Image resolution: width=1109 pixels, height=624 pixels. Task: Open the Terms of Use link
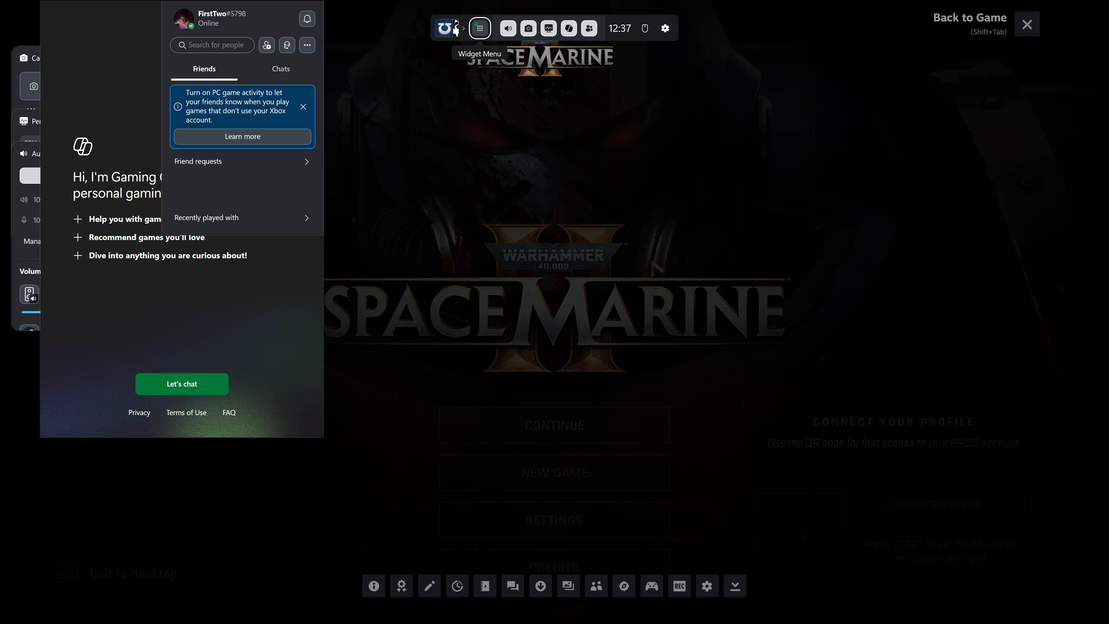pos(186,413)
